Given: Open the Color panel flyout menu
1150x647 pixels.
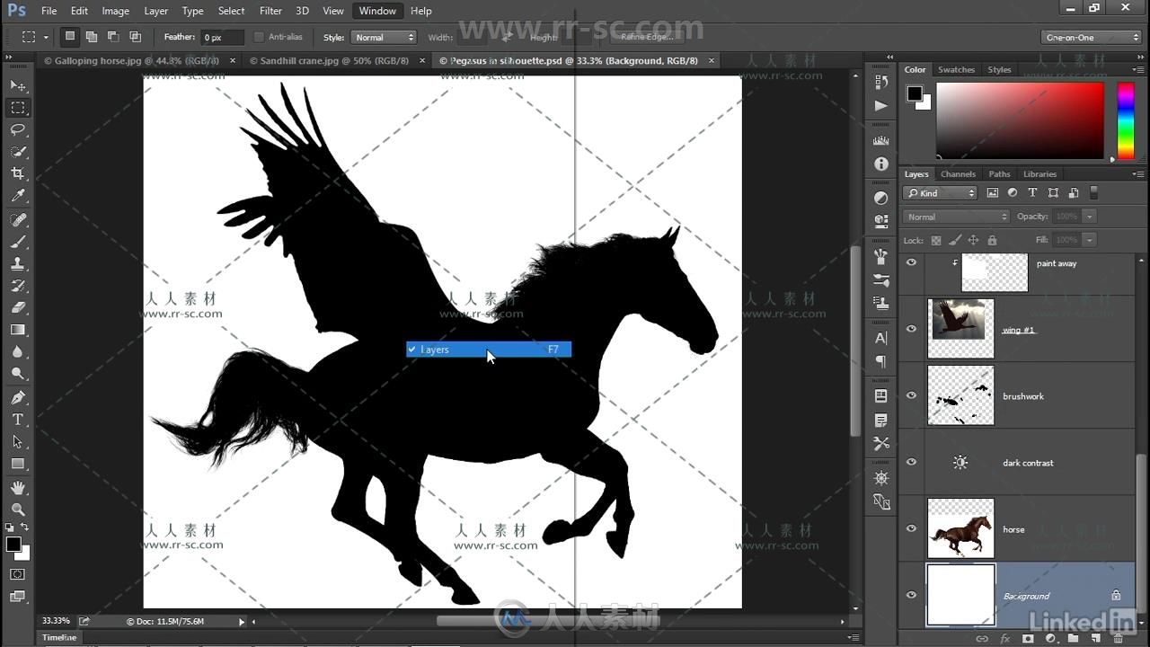Looking at the screenshot, I should (x=1137, y=69).
